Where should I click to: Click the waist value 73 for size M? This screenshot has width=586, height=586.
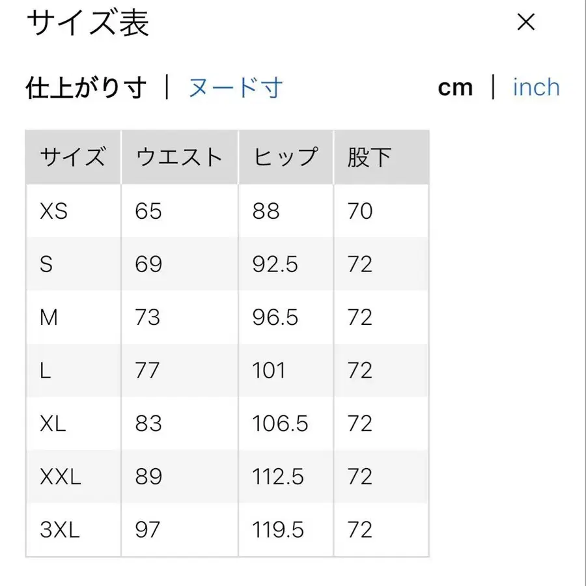click(148, 318)
